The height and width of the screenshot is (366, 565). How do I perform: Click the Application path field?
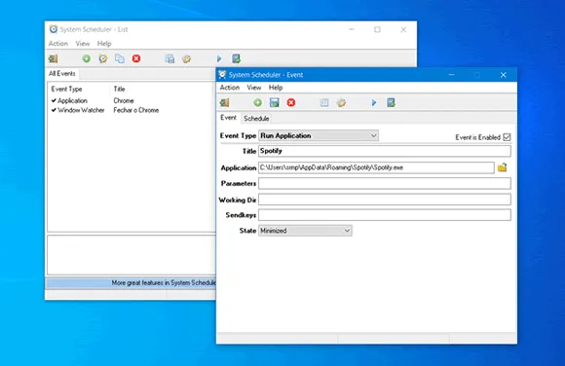coord(376,167)
